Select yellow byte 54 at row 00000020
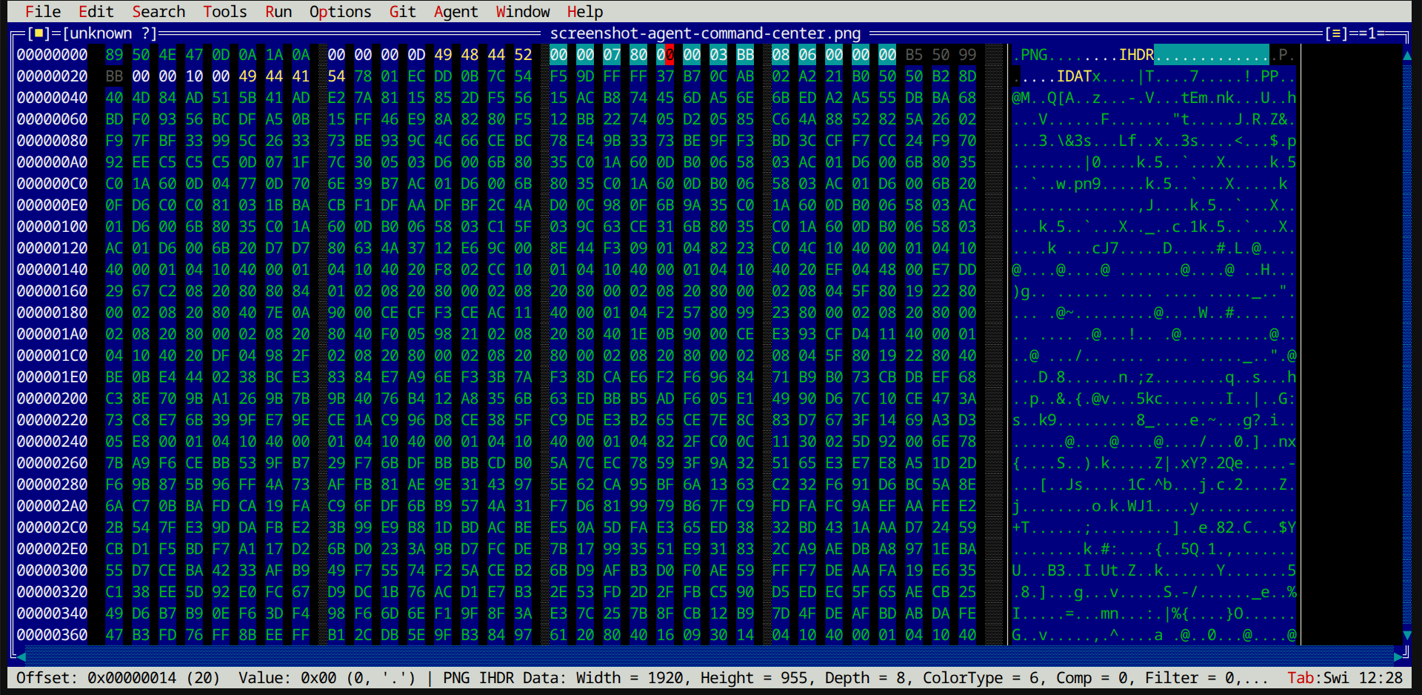Image resolution: width=1422 pixels, height=695 pixels. click(x=336, y=76)
